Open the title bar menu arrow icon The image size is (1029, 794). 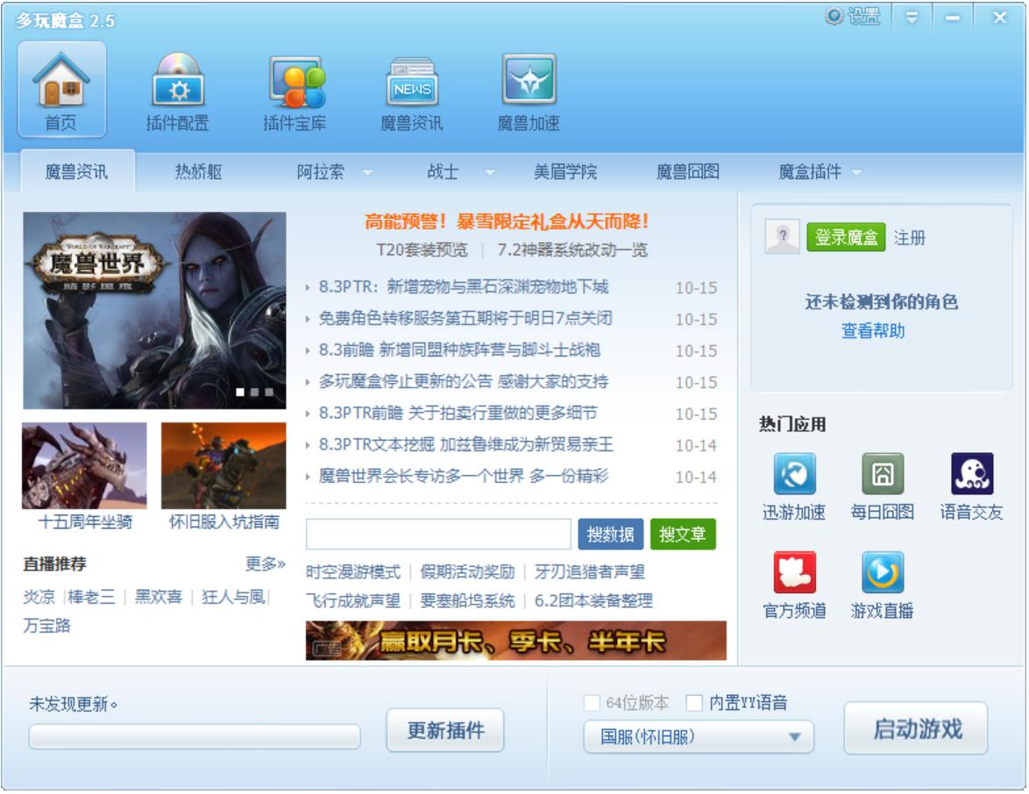912,17
